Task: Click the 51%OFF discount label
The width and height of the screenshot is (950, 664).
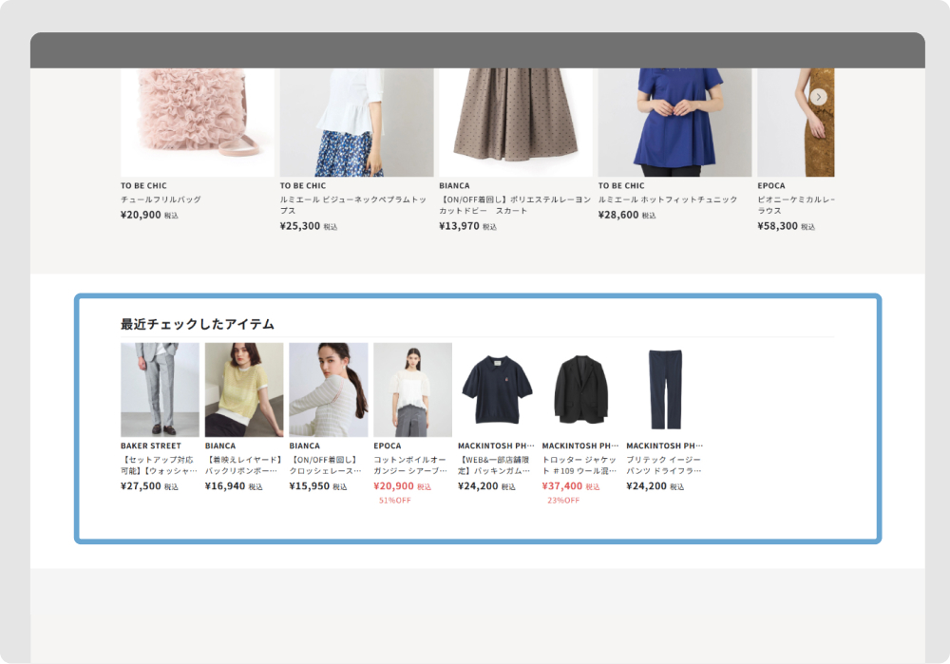Action: click(395, 501)
